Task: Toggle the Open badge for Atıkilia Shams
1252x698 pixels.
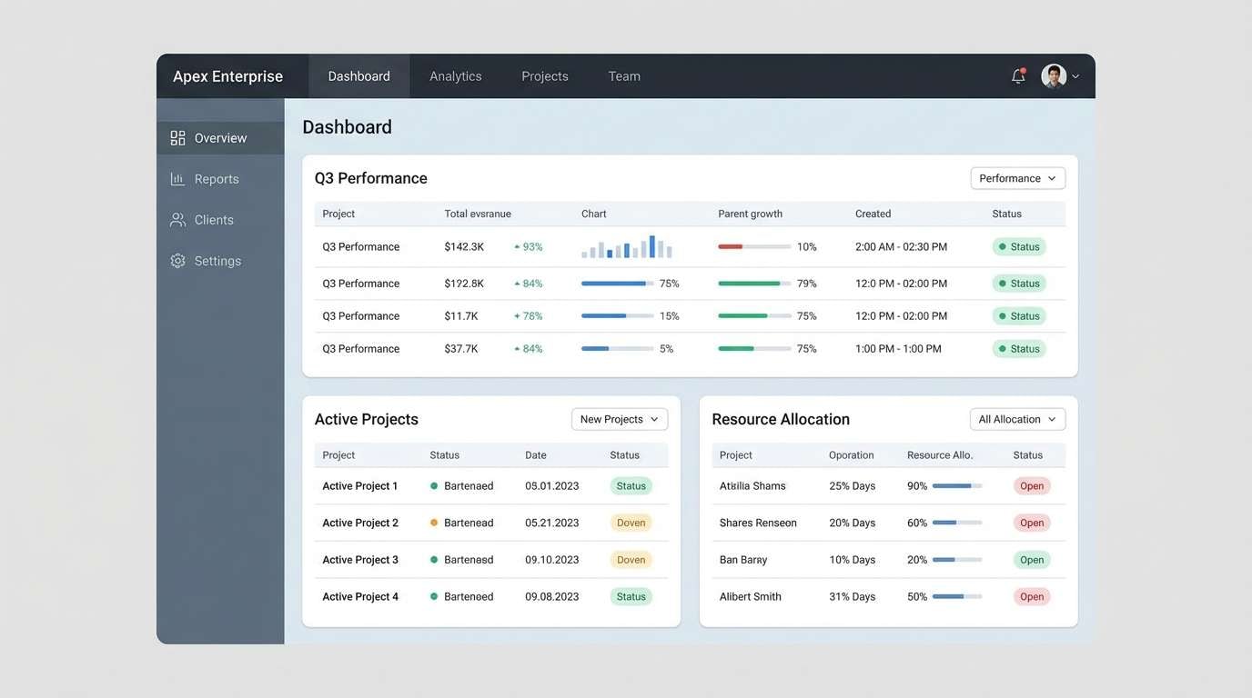Action: coord(1033,484)
